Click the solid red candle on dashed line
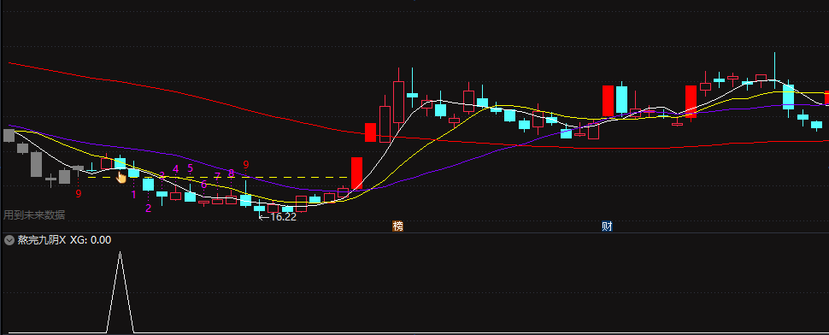 pos(357,173)
